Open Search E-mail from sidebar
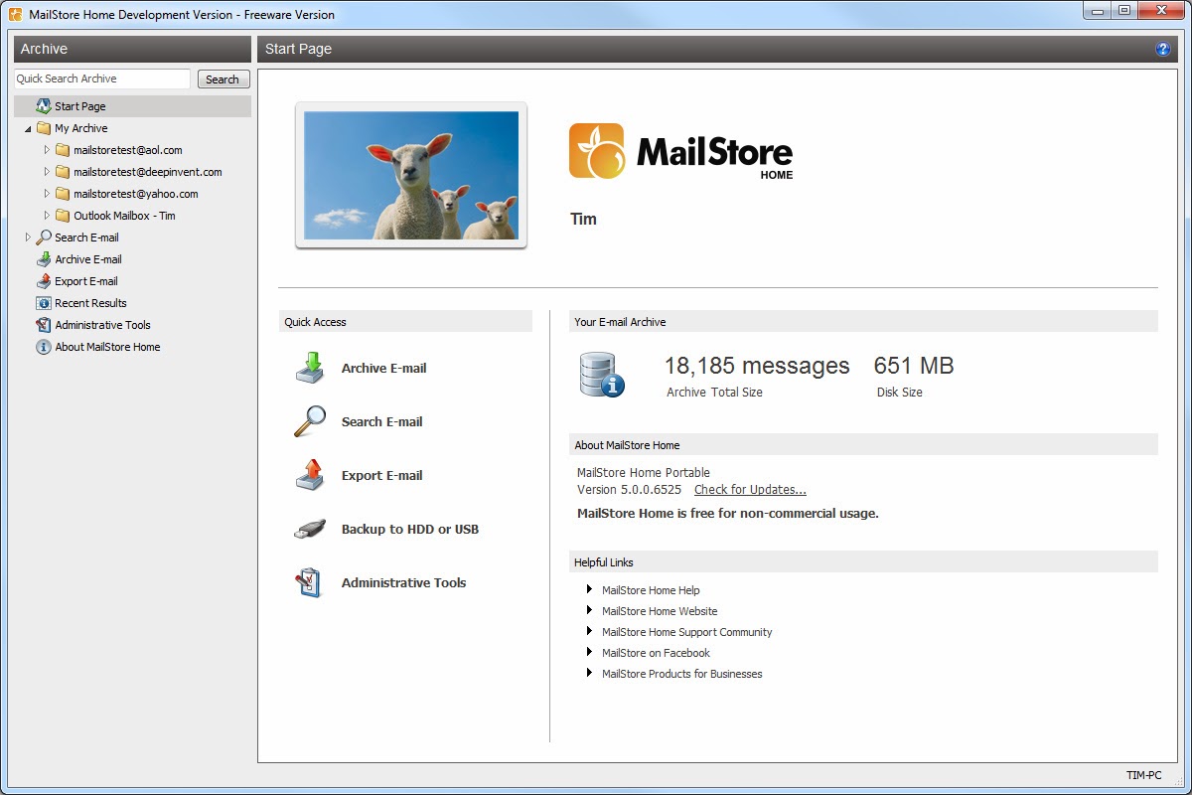 pyautogui.click(x=86, y=238)
